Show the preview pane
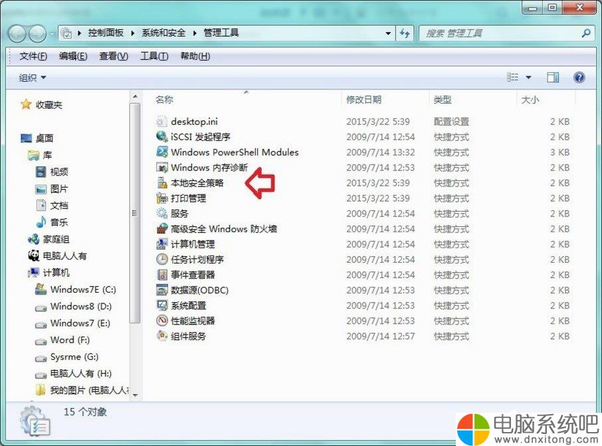Screen dimensions: 602x446 553,78
